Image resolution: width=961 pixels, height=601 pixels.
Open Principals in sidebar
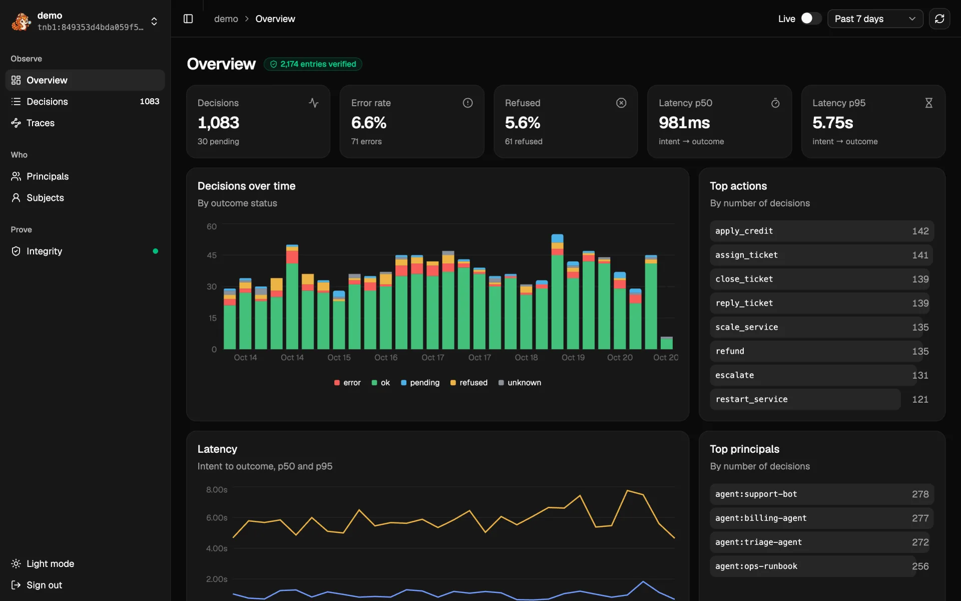(85, 176)
